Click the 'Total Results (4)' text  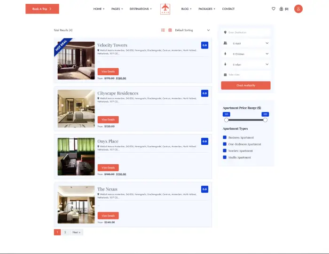(x=63, y=30)
